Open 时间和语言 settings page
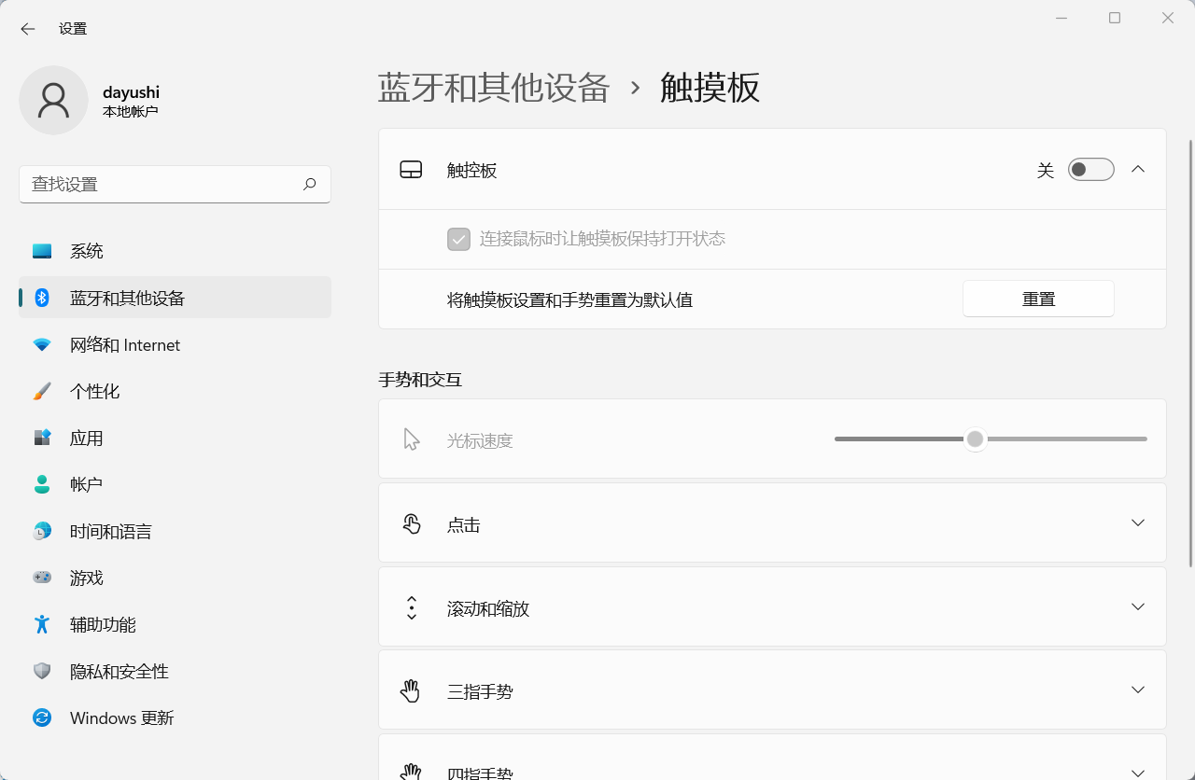1195x780 pixels. [111, 532]
